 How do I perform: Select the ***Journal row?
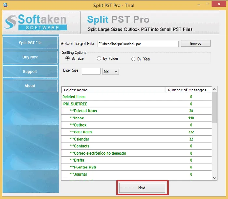pyautogui.click(x=136, y=174)
